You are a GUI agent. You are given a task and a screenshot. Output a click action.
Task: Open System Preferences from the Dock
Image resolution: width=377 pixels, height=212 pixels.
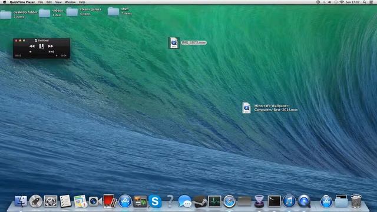[x=51, y=201]
